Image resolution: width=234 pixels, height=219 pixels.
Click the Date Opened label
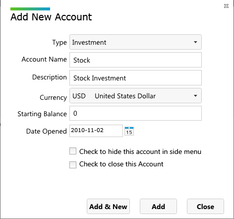click(x=47, y=132)
